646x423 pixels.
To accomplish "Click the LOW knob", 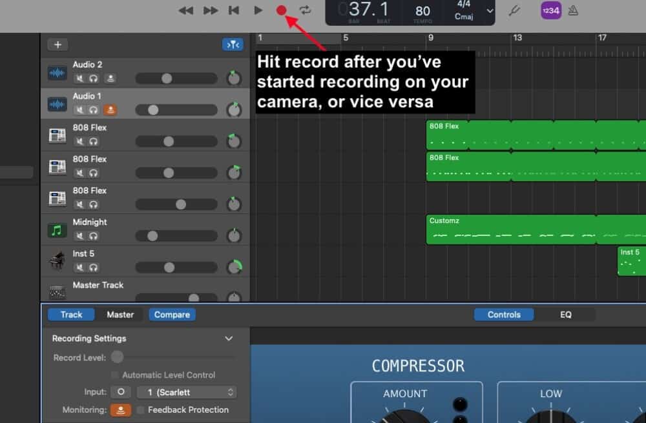I will pos(550,417).
